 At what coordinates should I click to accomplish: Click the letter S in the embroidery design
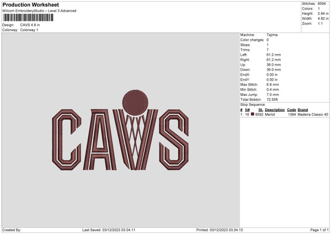coord(174,140)
